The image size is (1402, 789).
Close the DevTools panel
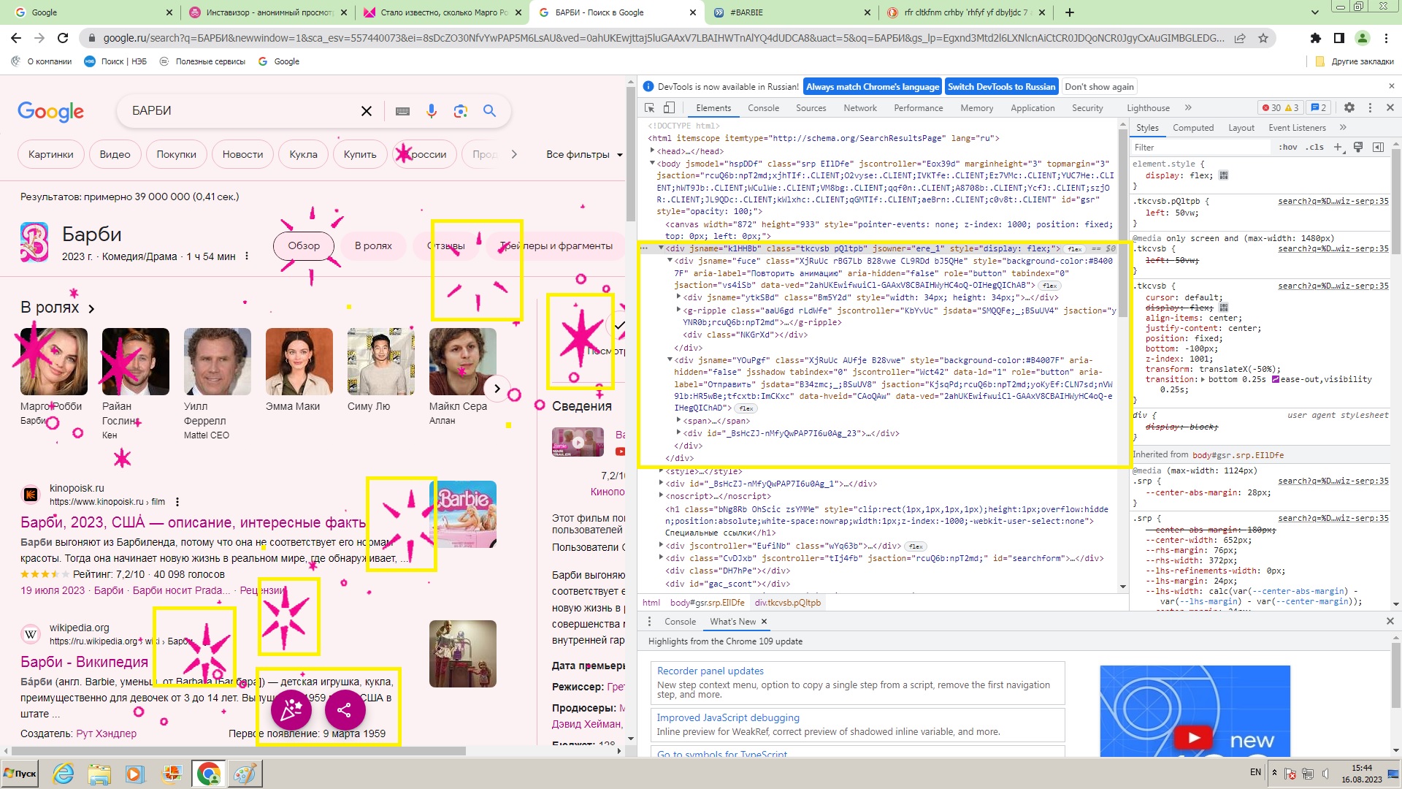tap(1390, 107)
